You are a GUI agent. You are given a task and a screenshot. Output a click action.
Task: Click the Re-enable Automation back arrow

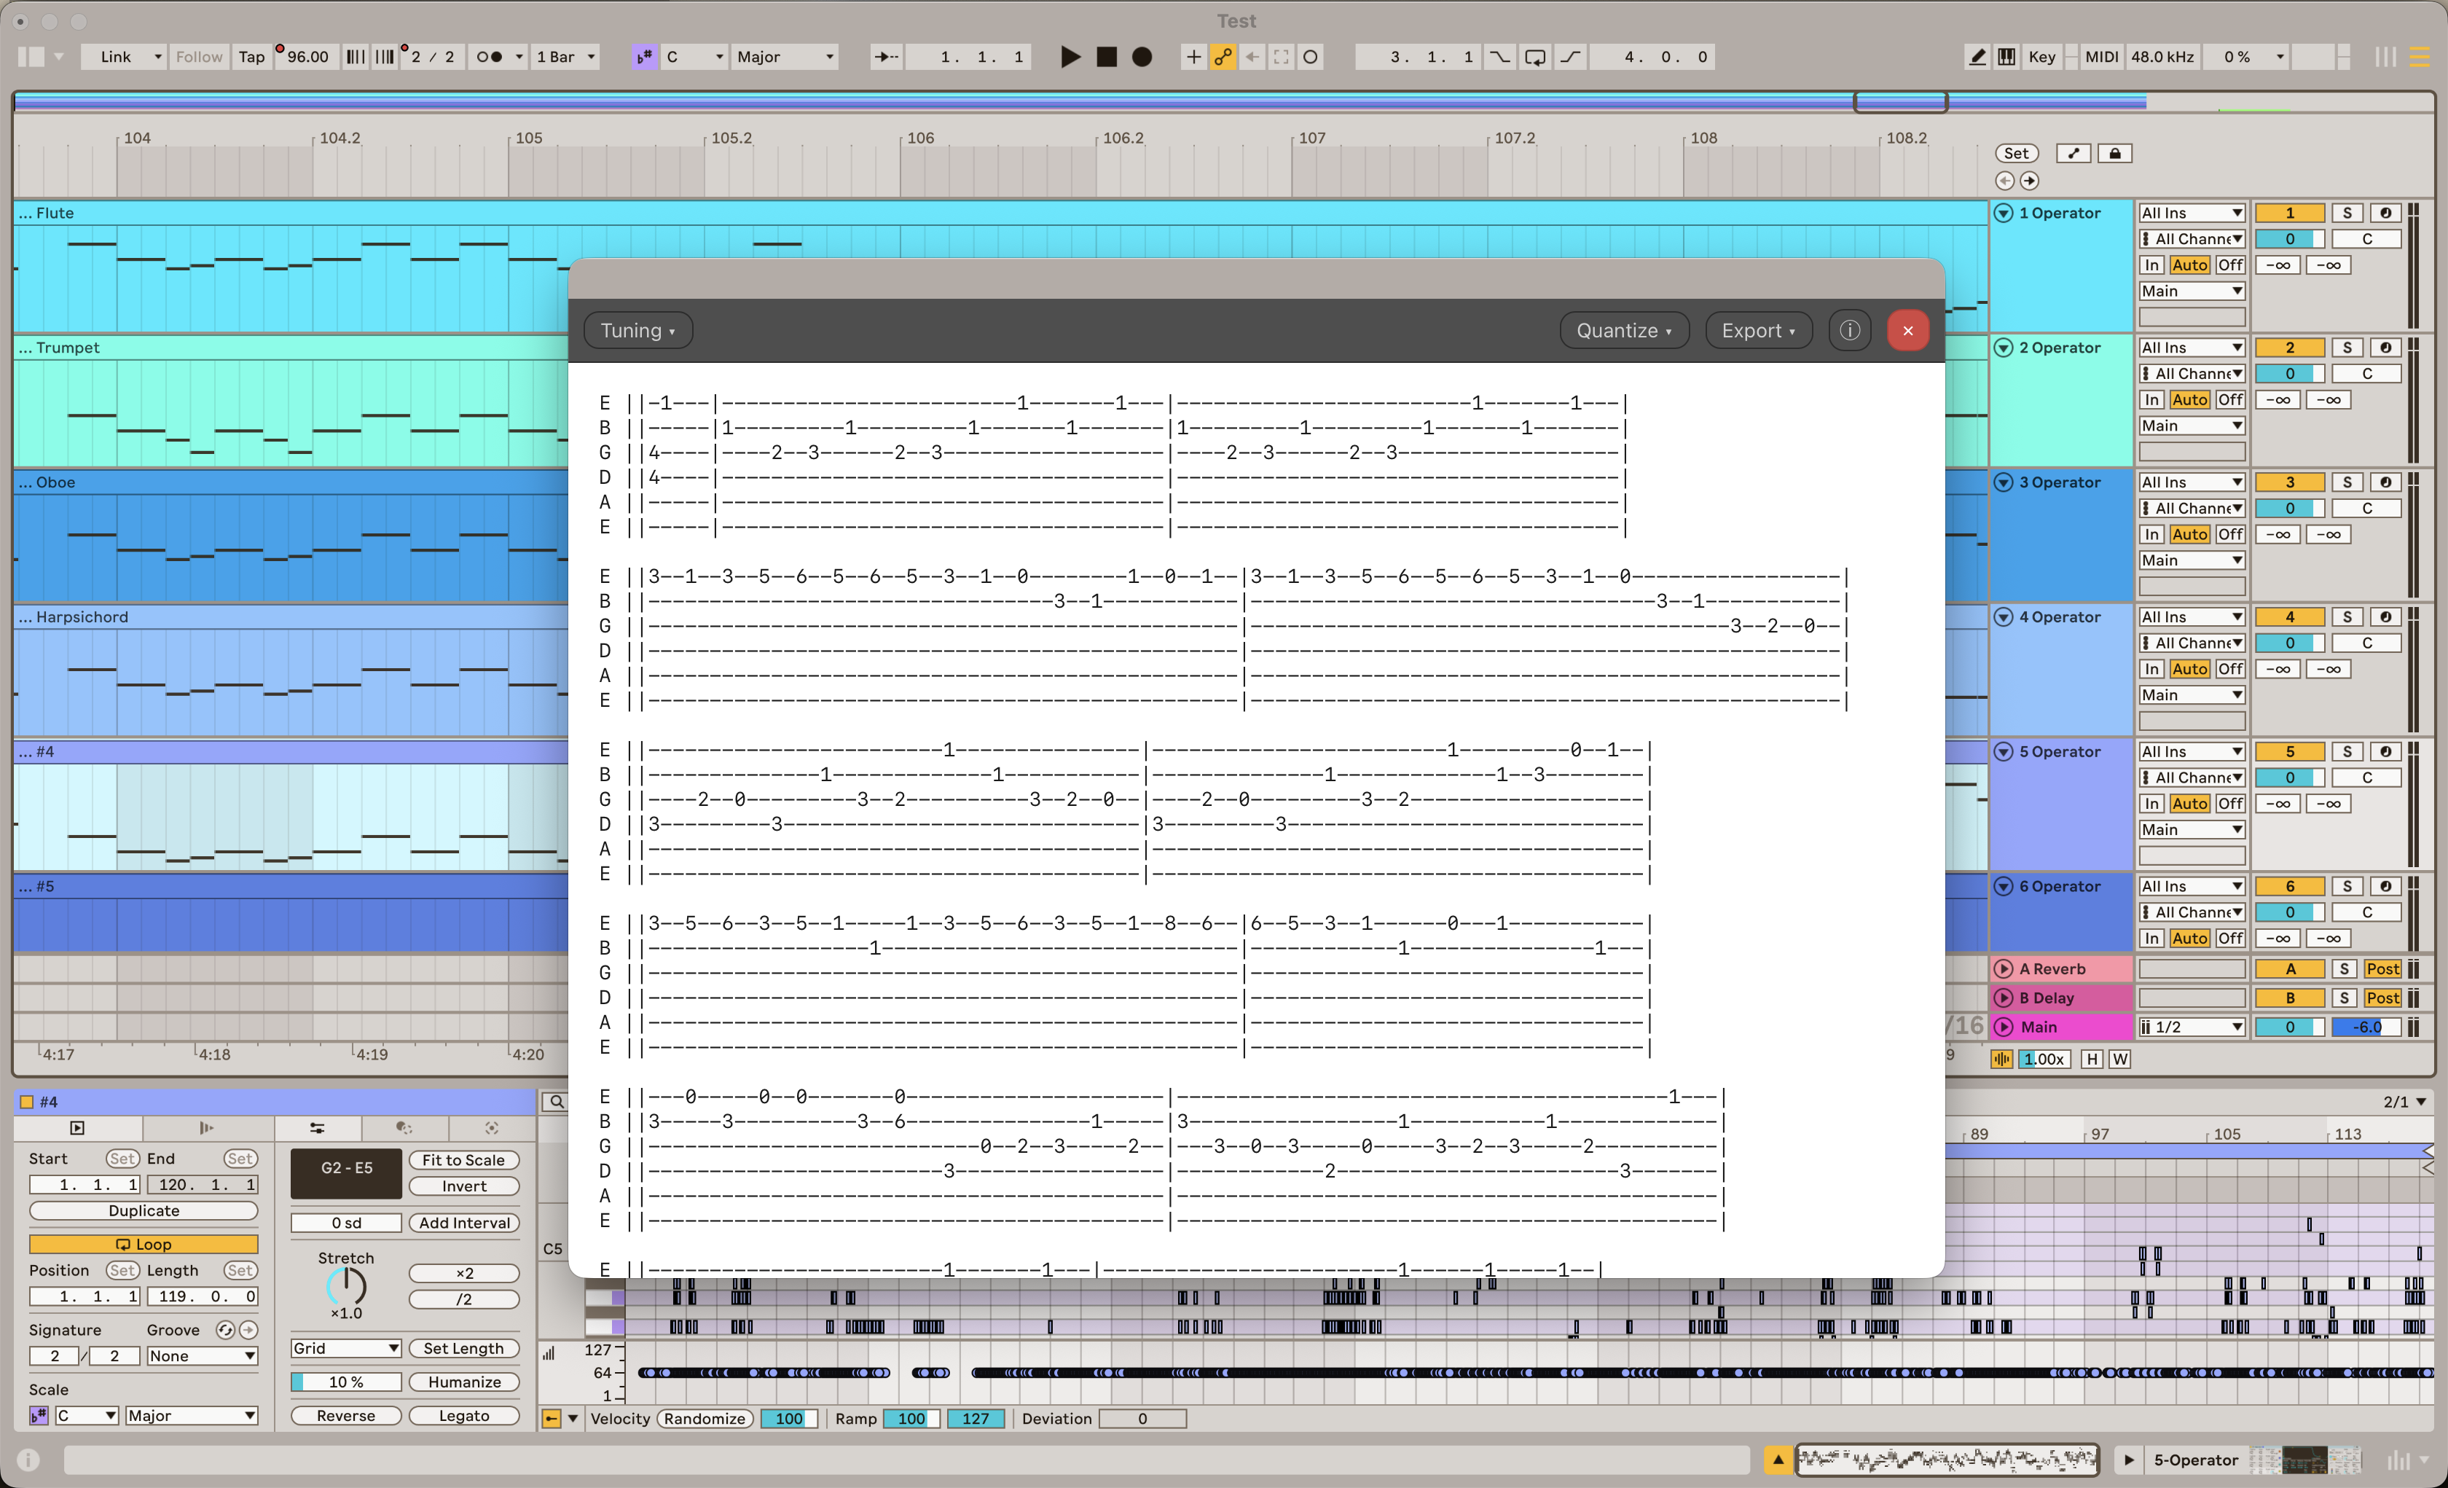pos(1252,58)
